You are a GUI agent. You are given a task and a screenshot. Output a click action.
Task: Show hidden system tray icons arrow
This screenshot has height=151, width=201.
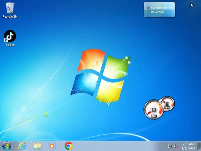tap(164, 146)
